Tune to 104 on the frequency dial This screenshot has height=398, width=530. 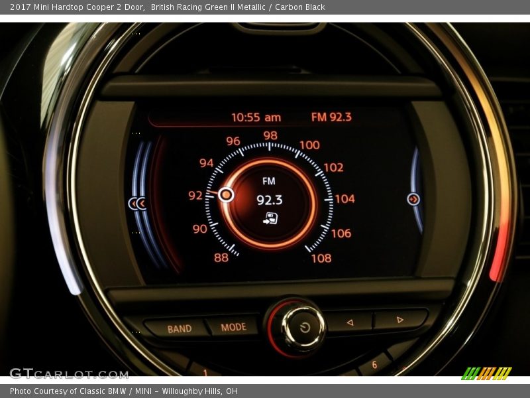344,198
